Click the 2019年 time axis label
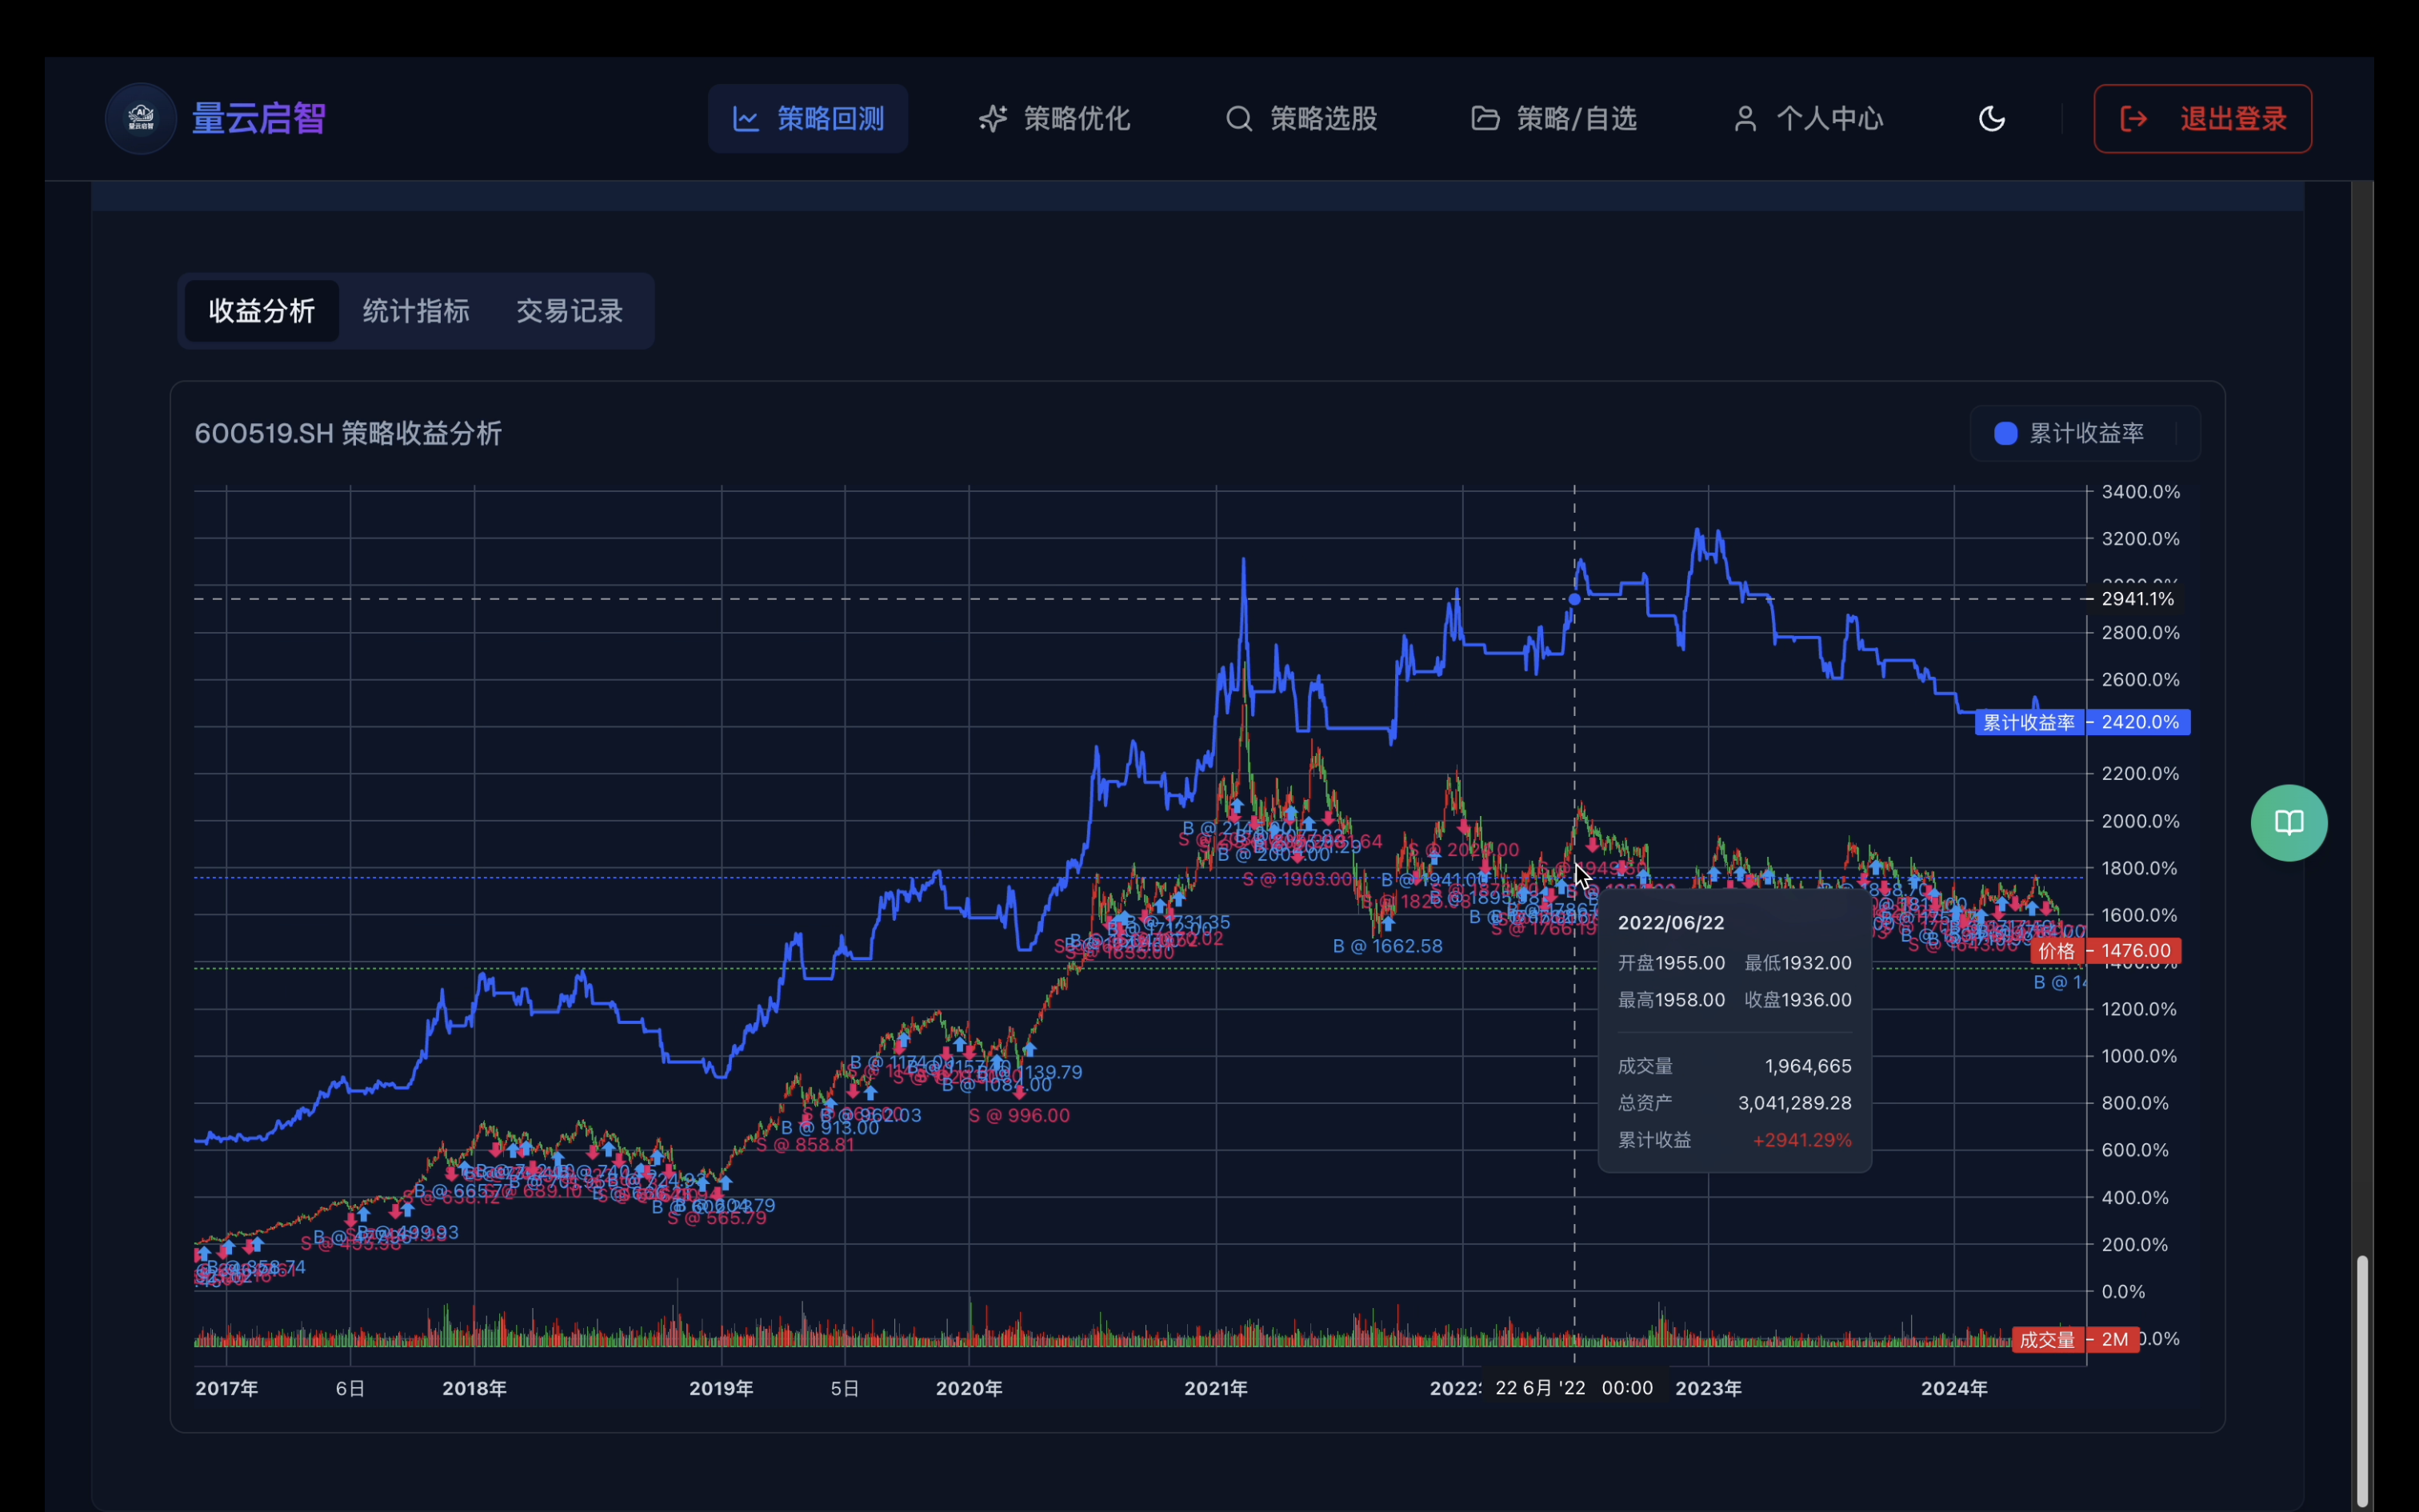 [x=721, y=1388]
